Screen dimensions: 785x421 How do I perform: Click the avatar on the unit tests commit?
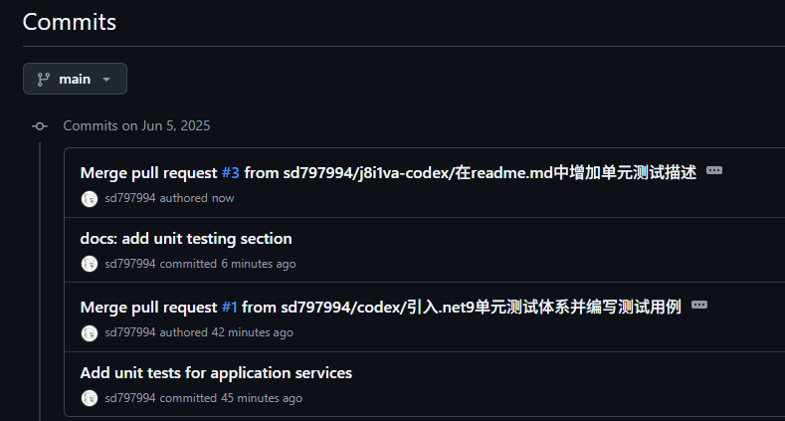tap(90, 398)
